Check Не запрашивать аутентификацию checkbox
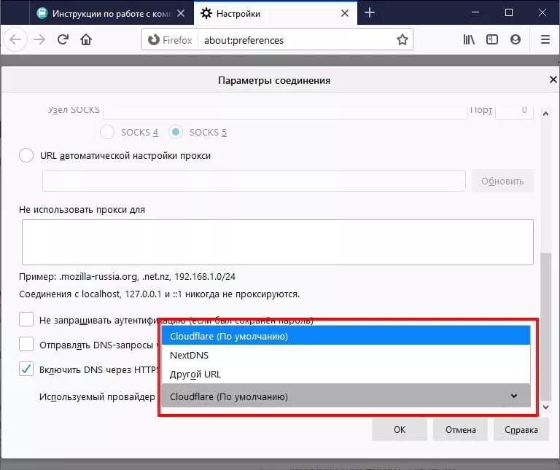The height and width of the screenshot is (470, 560). (26, 319)
